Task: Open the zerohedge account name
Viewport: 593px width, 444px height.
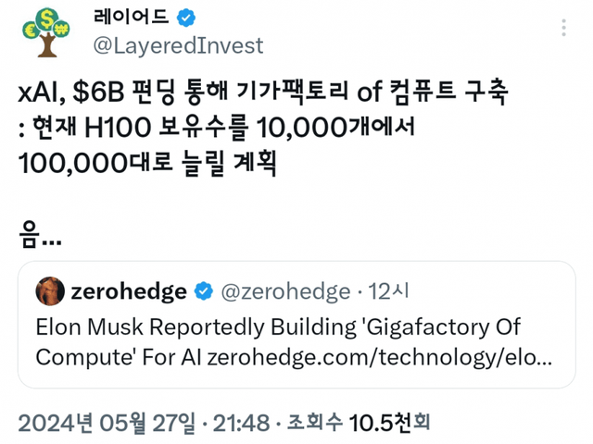Action: [129, 291]
